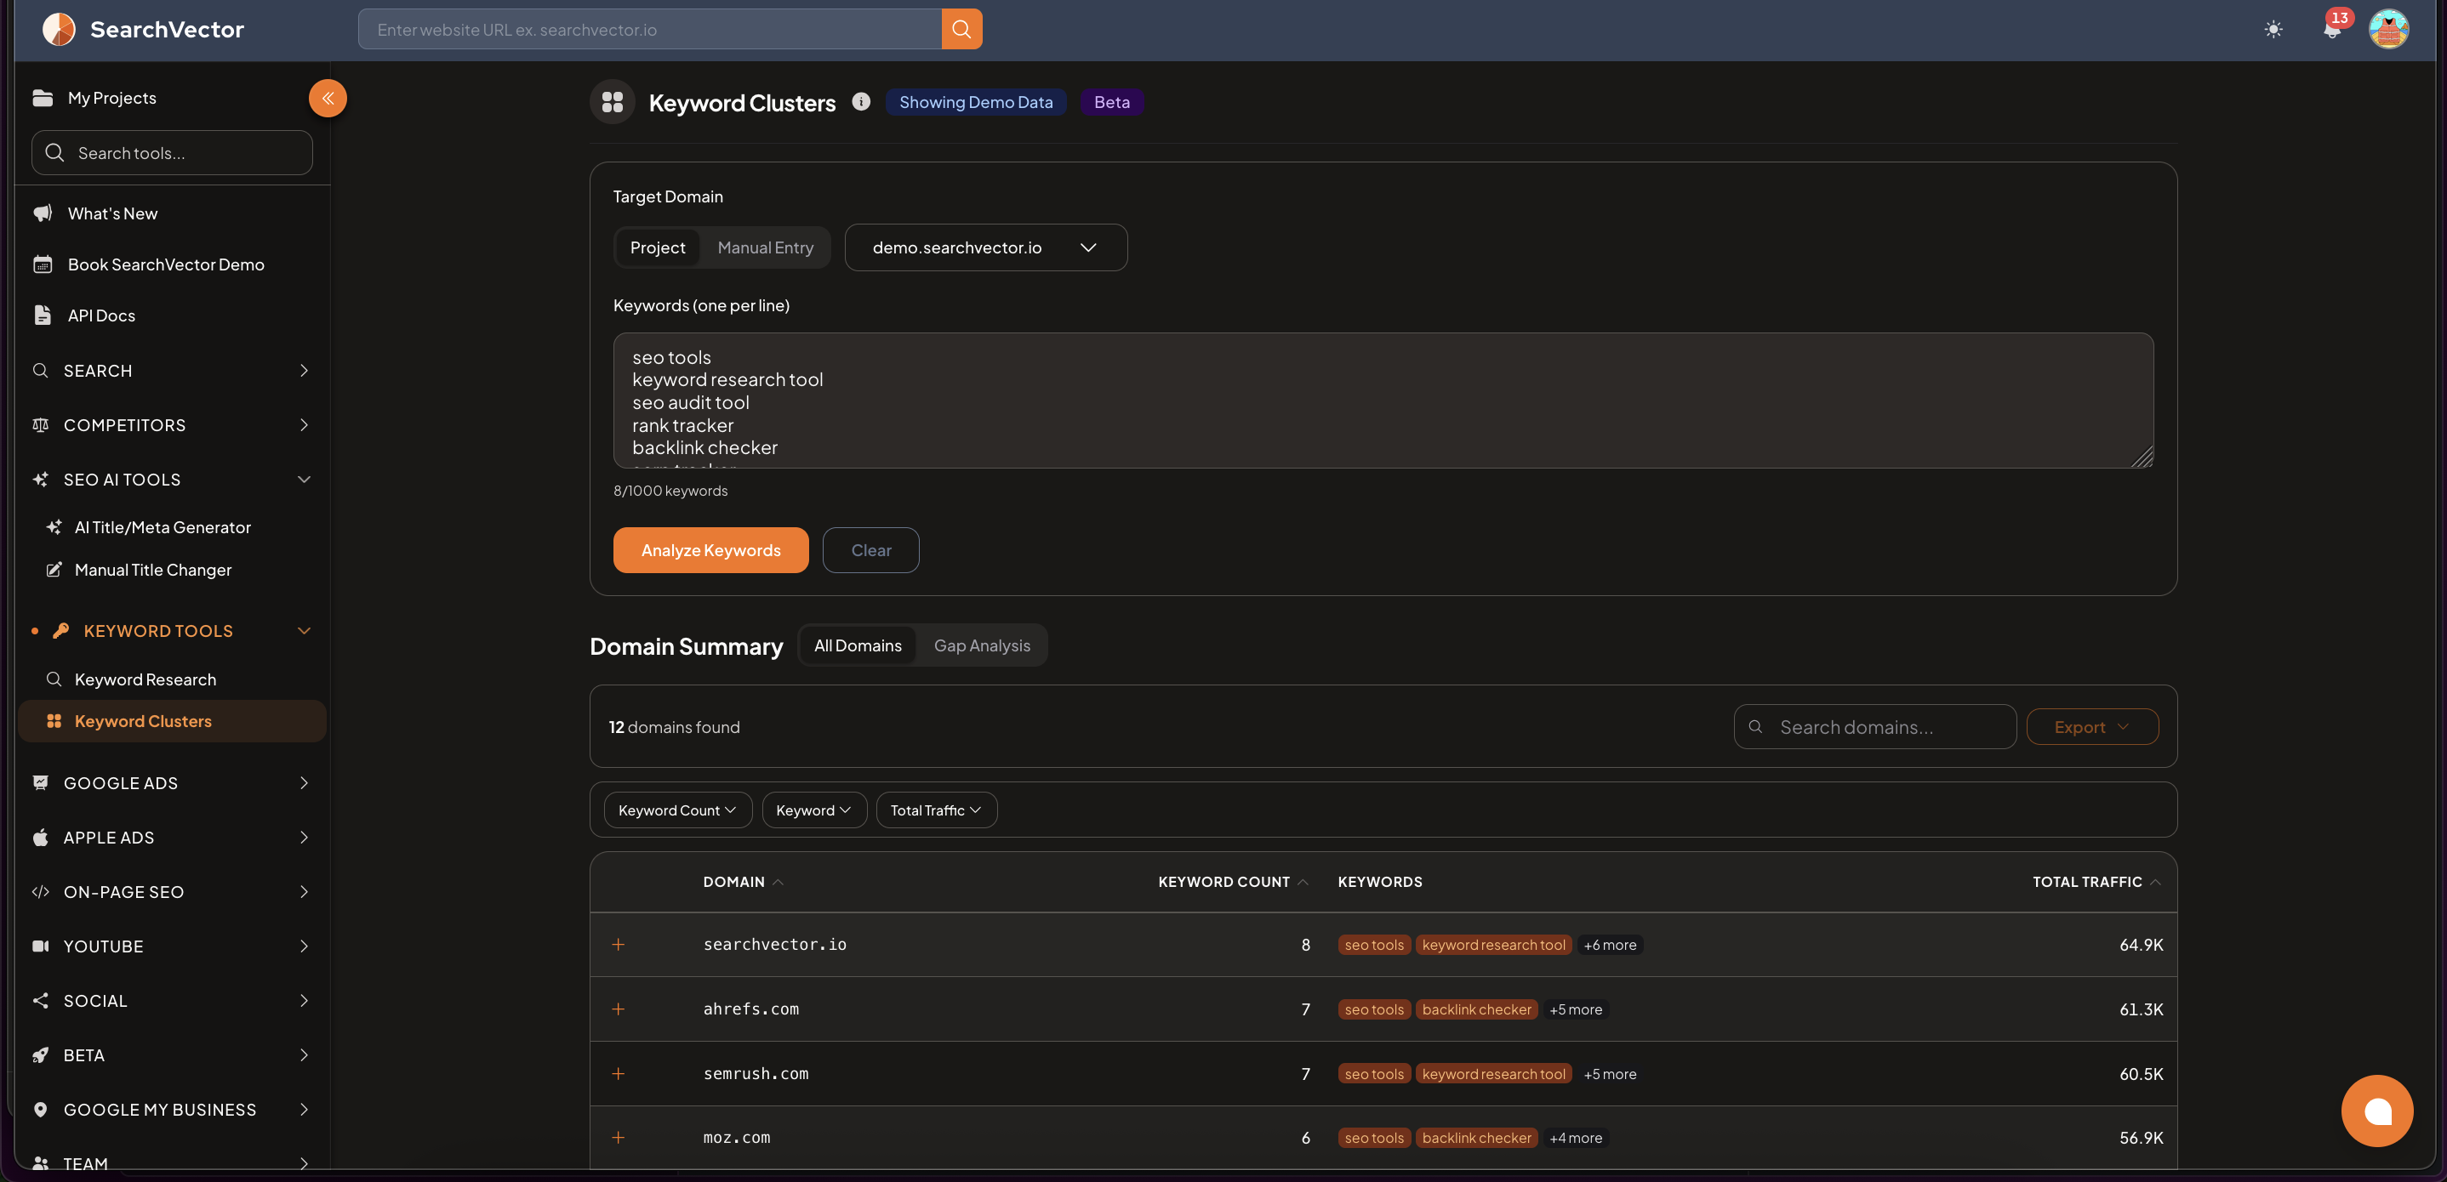This screenshot has width=2447, height=1182.
Task: Open the demo.searchvector.io project dropdown
Action: coord(986,247)
